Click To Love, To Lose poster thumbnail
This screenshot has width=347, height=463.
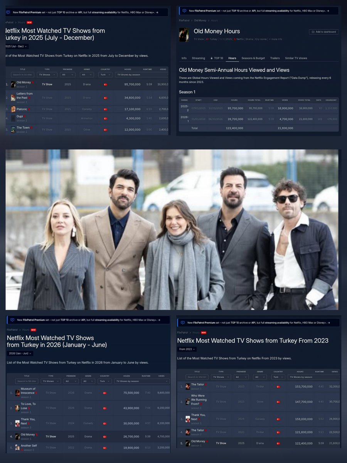[17, 408]
